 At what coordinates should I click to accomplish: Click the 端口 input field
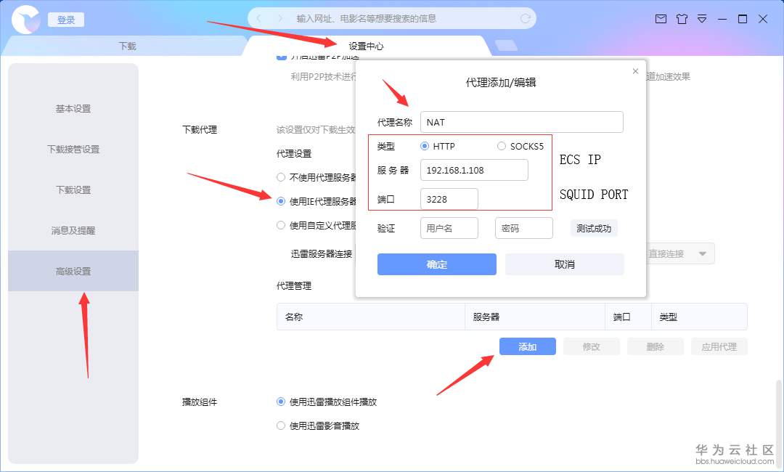coord(449,199)
